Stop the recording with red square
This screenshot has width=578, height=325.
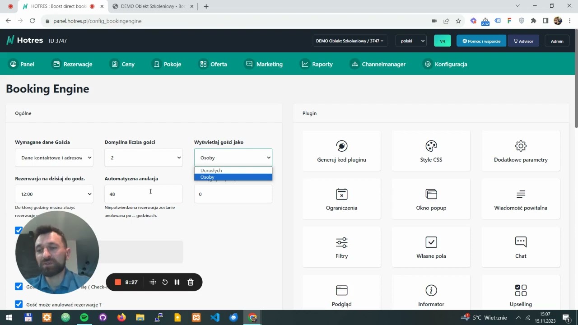(x=118, y=282)
